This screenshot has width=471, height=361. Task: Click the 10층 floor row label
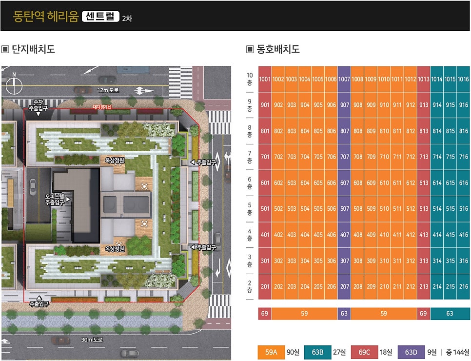250,79
